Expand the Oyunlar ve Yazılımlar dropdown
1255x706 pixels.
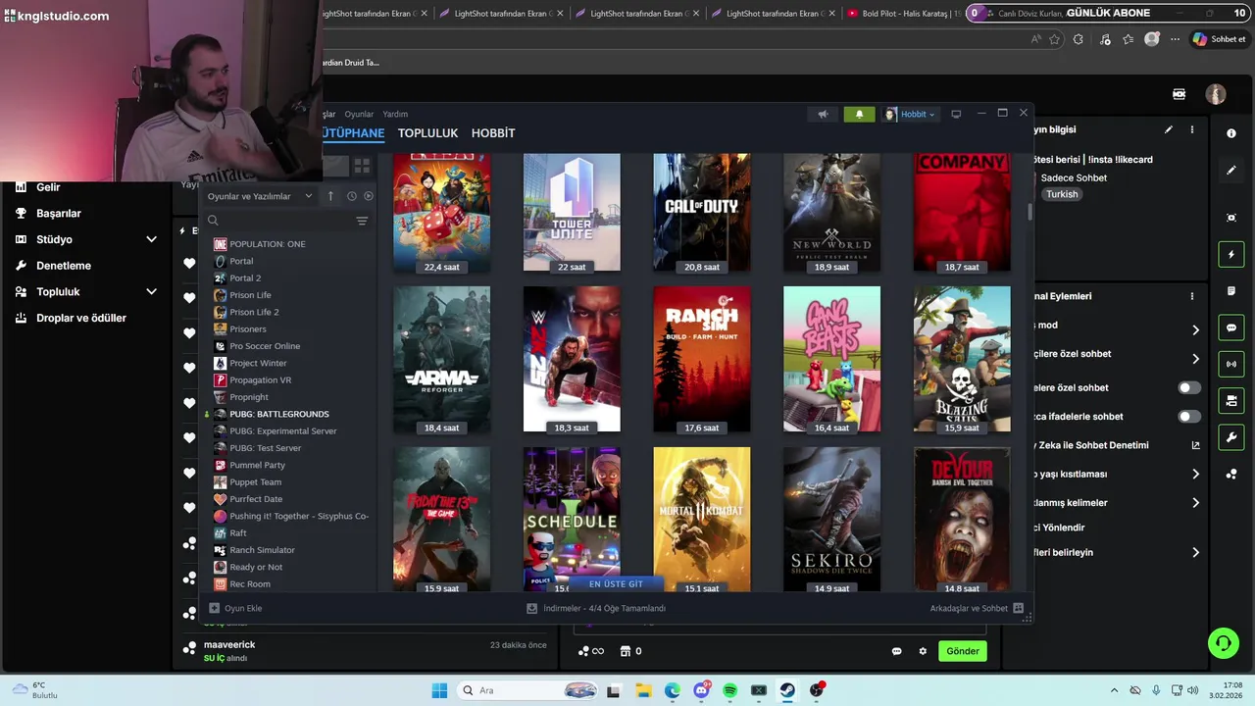[x=260, y=196]
